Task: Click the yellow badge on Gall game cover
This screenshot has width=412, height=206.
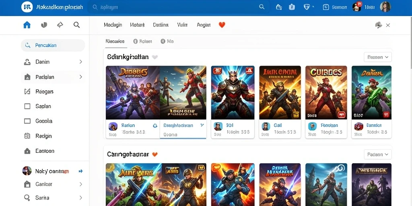Action: tap(296, 114)
